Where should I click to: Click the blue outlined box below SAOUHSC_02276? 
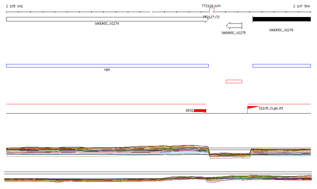(x=281, y=66)
